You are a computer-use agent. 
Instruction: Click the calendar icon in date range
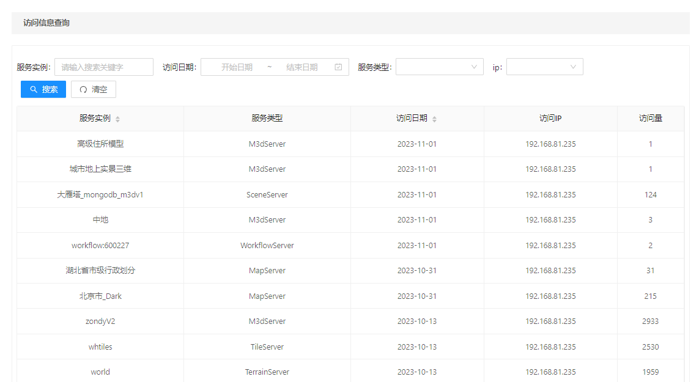(338, 67)
